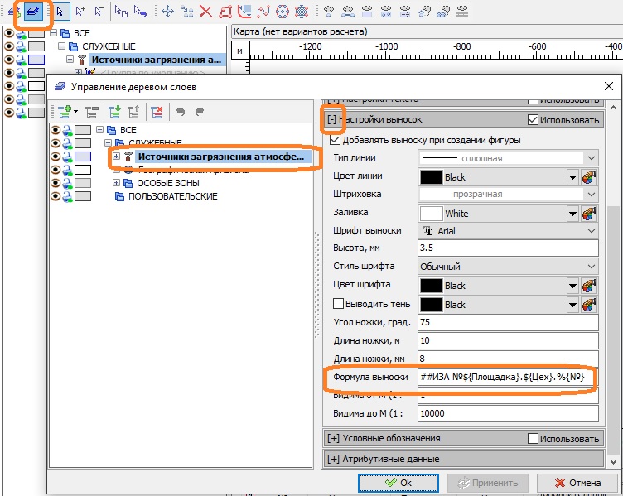Select 'ПОЛЬЗОВАТЕЛЬСКИЕ' layer in tree
This screenshot has width=623, height=496.
coord(173,196)
